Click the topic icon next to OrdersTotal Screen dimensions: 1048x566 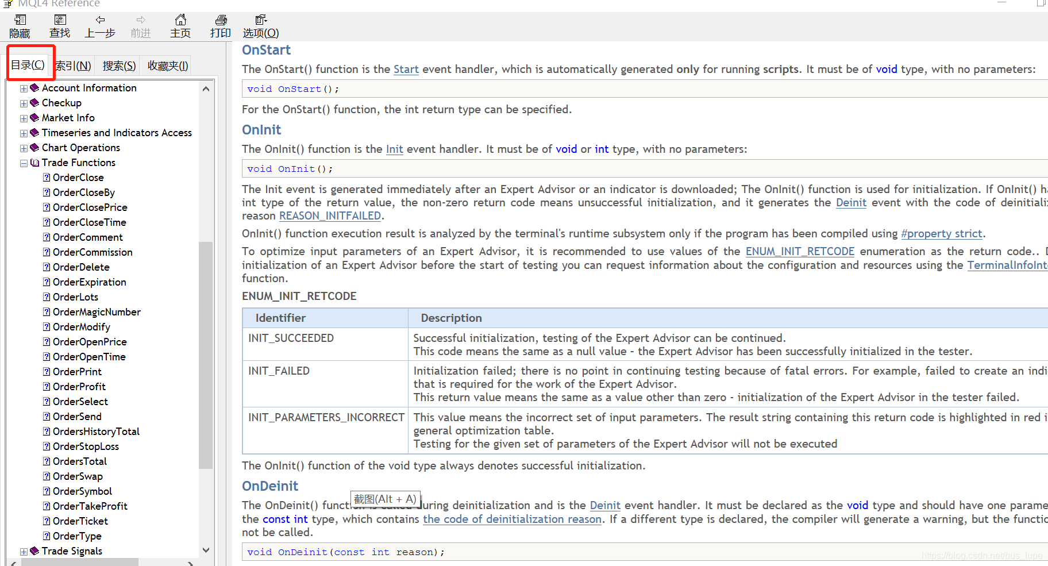coord(47,461)
